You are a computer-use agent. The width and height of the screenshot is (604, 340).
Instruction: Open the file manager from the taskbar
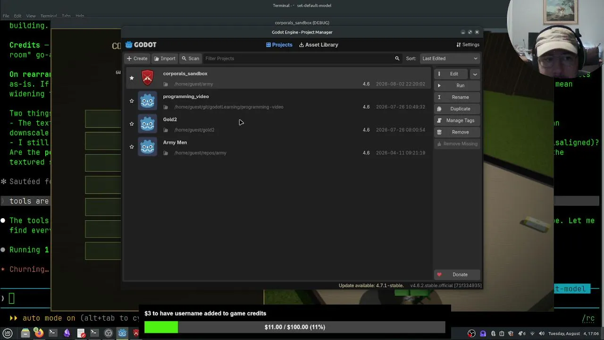point(25,333)
